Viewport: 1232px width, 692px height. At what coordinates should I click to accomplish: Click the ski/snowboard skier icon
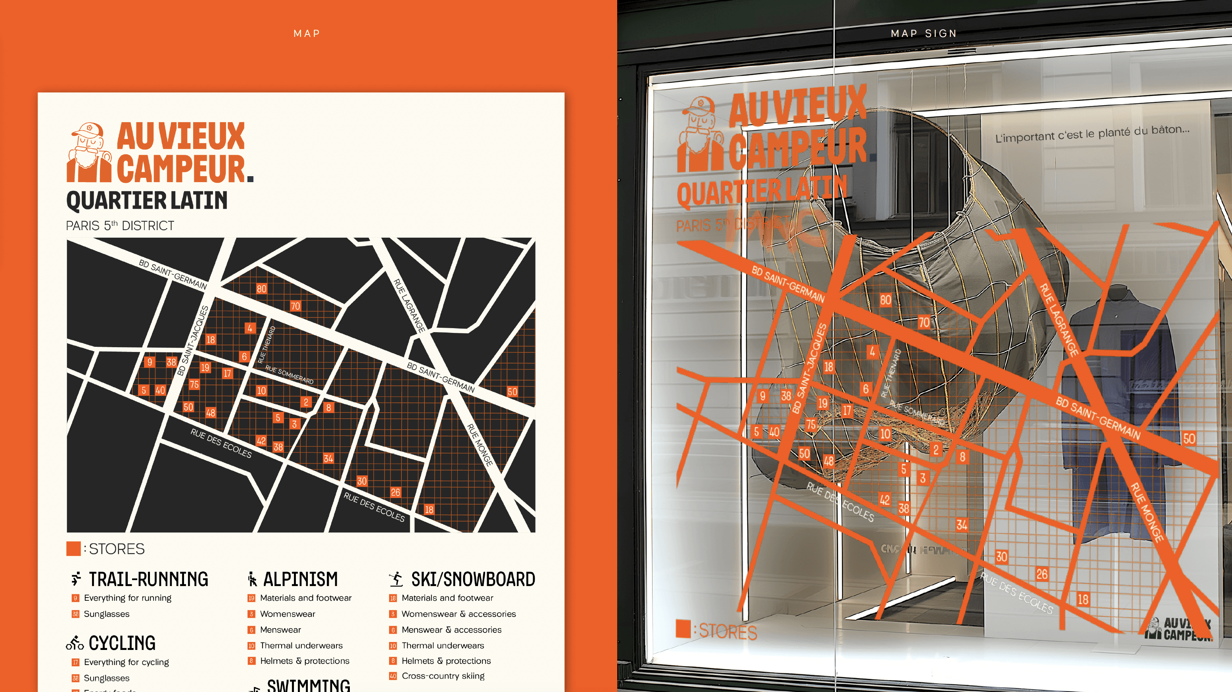point(396,579)
